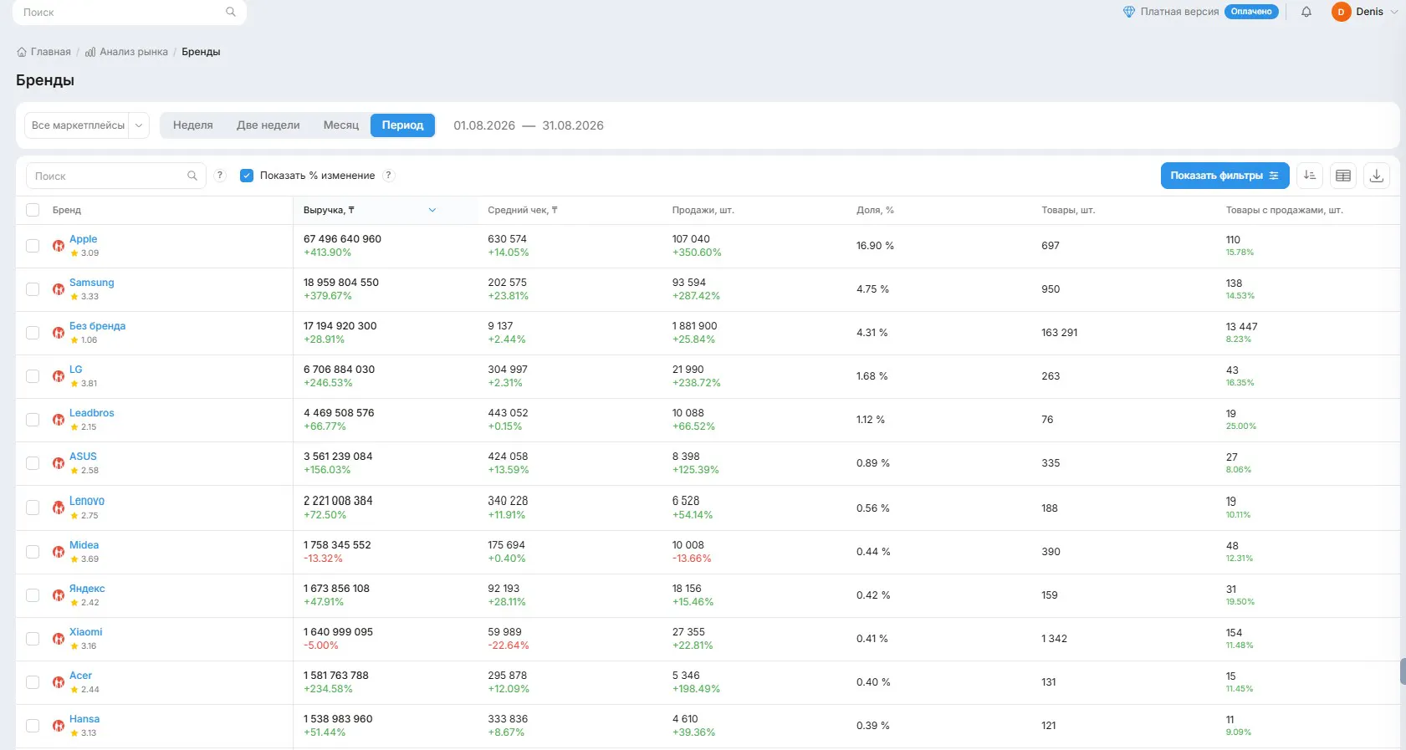Click the average check column header
The width and height of the screenshot is (1406, 750).
point(523,210)
